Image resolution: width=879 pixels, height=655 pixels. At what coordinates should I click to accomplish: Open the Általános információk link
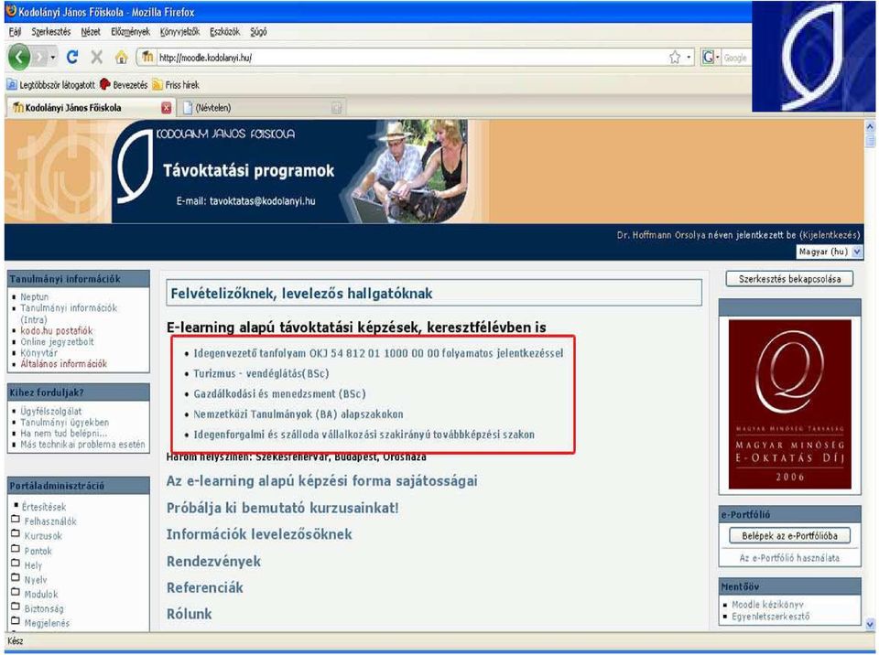[x=63, y=364]
